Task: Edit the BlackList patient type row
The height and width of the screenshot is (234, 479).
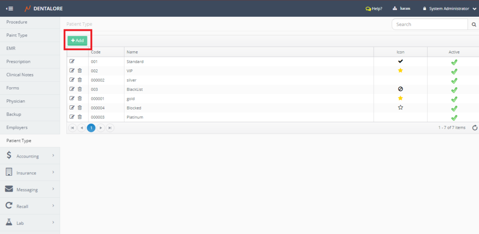Action: point(72,89)
